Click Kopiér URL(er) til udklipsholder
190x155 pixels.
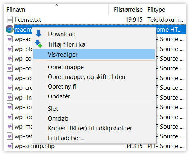(x=90, y=128)
